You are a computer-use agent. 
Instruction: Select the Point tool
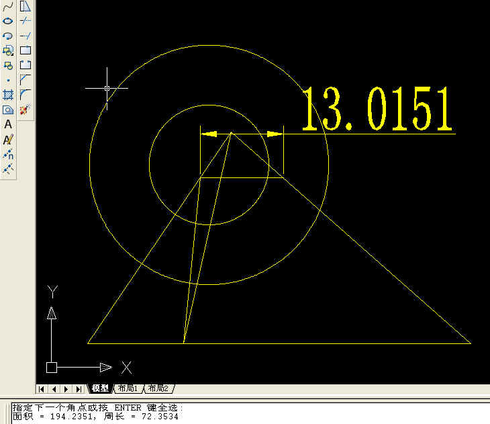(8, 80)
